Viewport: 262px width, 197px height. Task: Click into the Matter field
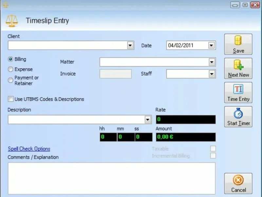click(154, 62)
